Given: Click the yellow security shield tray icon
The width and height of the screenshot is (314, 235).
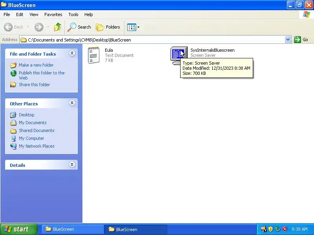Looking at the screenshot, I should (270, 229).
